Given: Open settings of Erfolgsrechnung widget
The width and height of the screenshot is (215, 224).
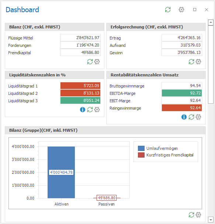Looking at the screenshot, I should (x=198, y=62).
